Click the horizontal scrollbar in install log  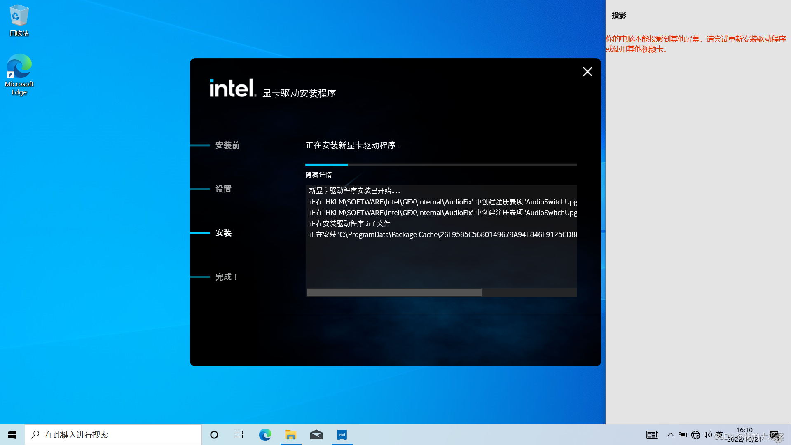(394, 293)
